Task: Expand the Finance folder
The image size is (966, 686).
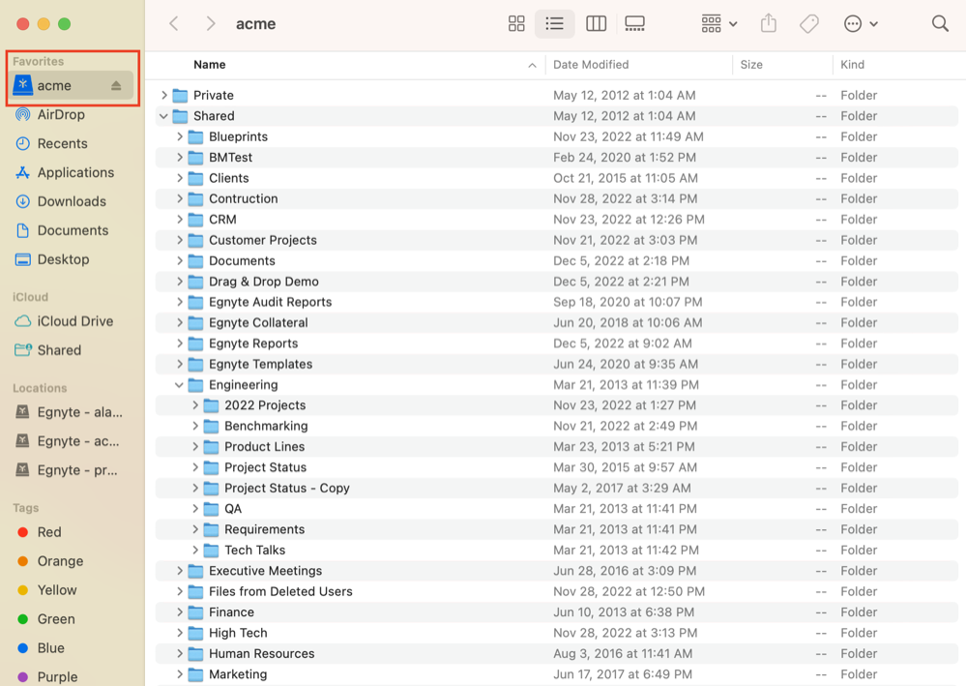Action: pyautogui.click(x=179, y=612)
